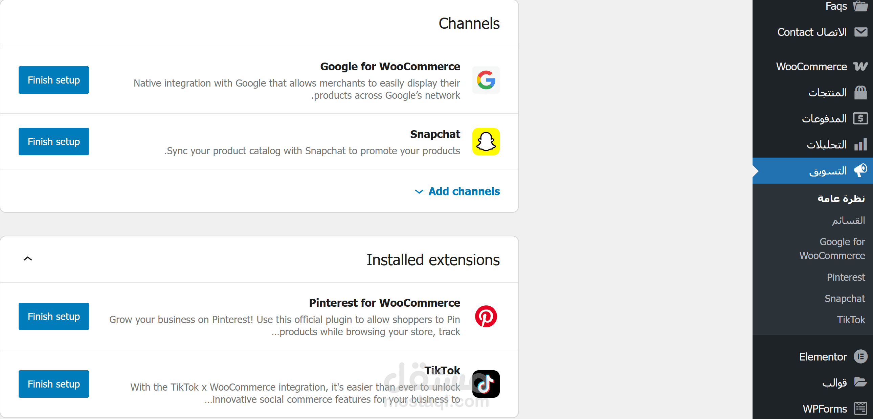Click the Elementor icon in sidebar

pos(860,357)
